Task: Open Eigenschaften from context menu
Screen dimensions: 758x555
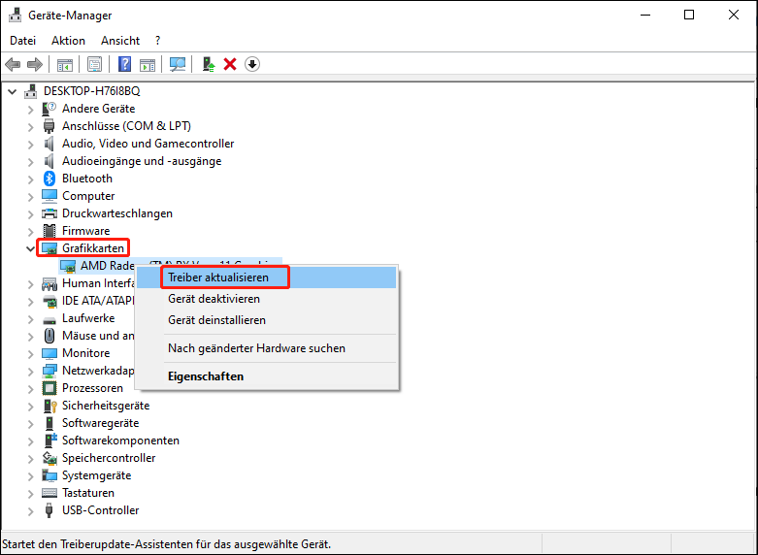Action: (266, 376)
